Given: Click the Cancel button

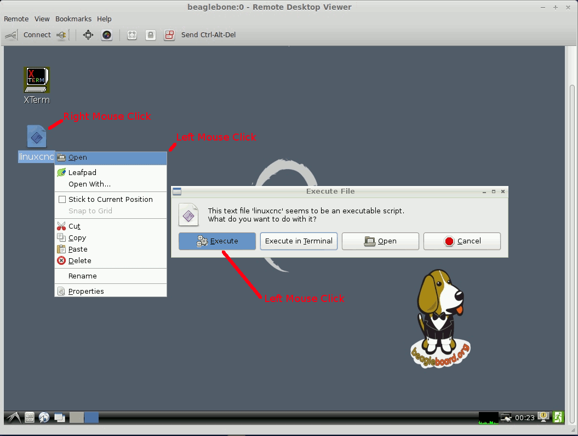Looking at the screenshot, I should 462,241.
